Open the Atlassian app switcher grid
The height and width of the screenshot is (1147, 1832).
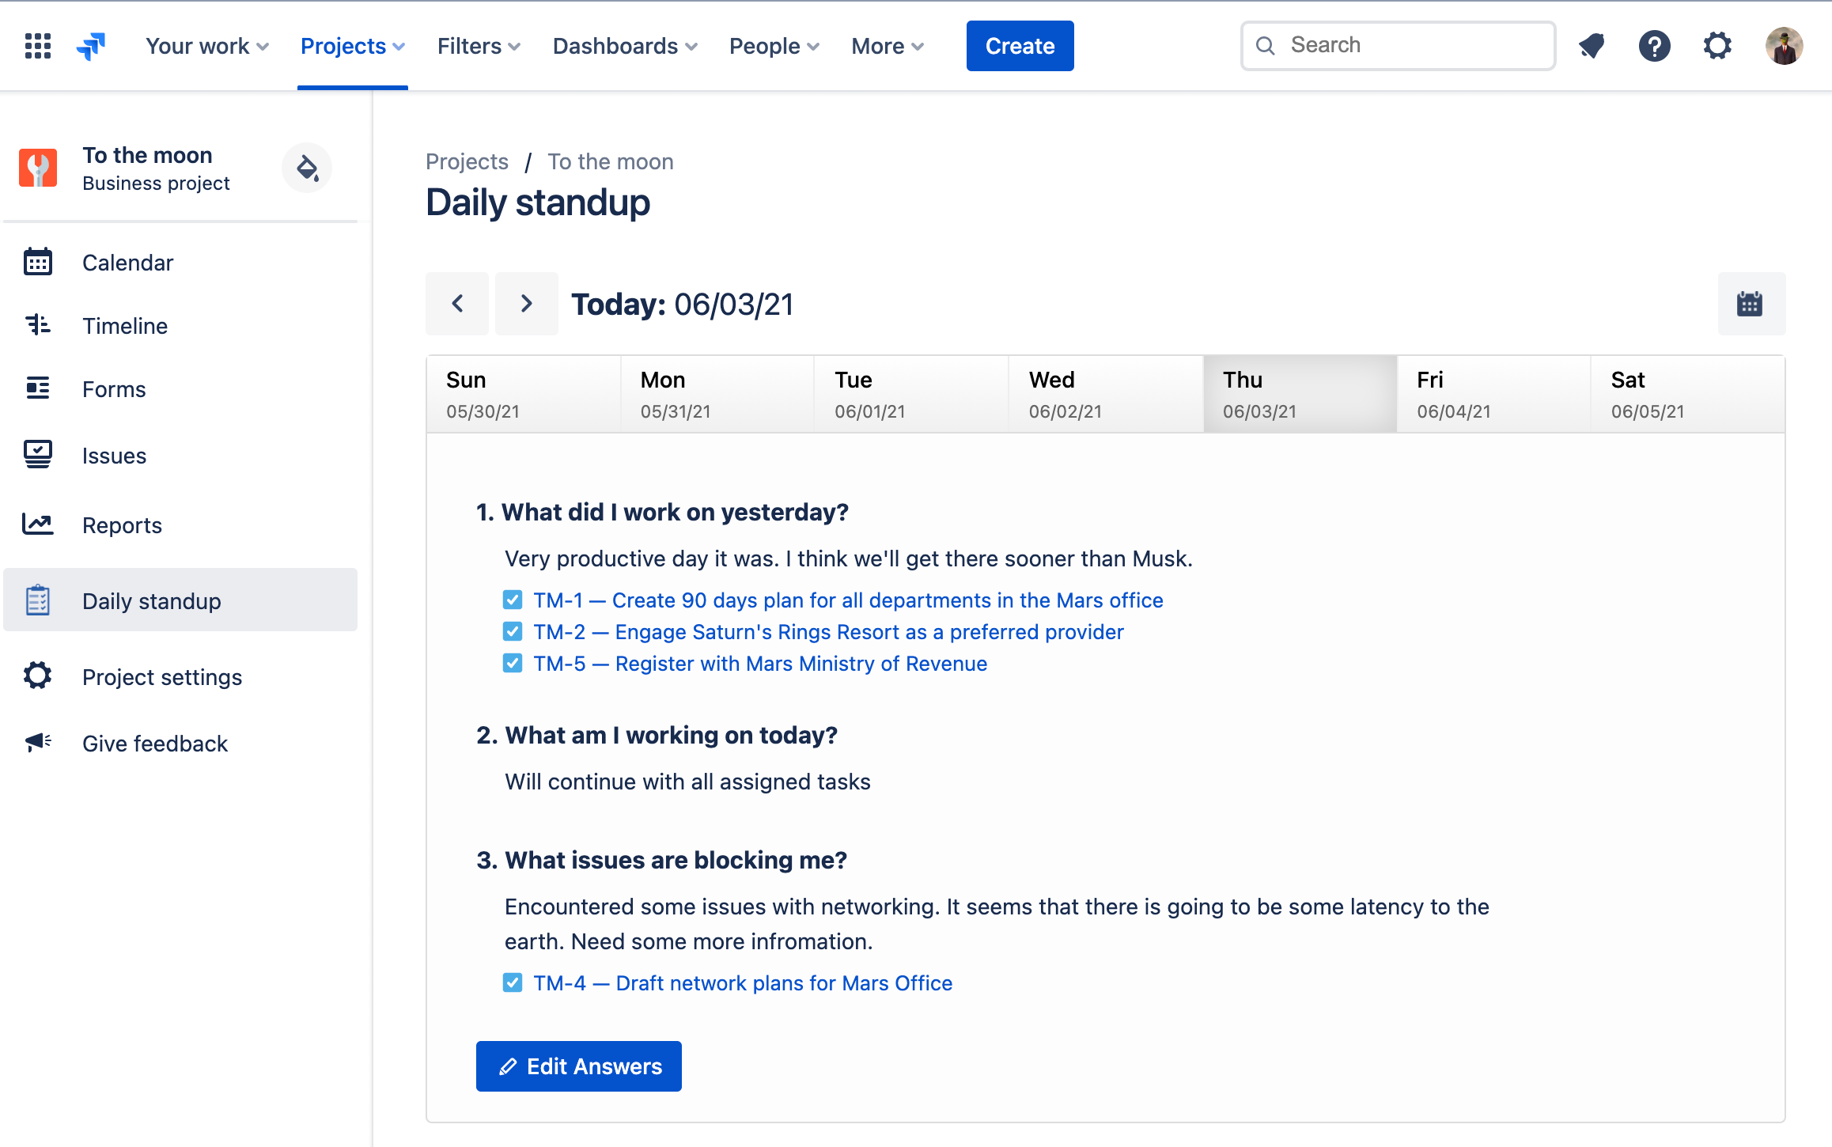[36, 45]
